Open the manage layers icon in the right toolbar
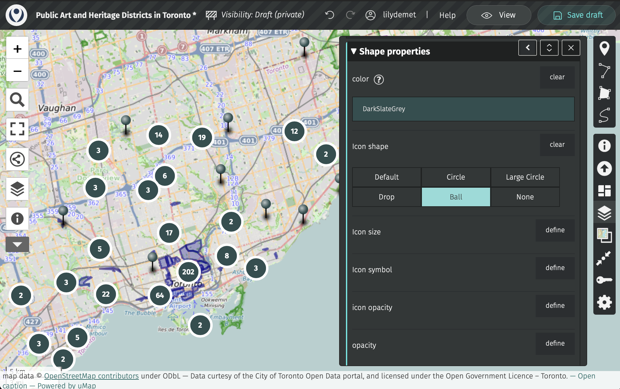620x389 pixels. [x=604, y=213]
